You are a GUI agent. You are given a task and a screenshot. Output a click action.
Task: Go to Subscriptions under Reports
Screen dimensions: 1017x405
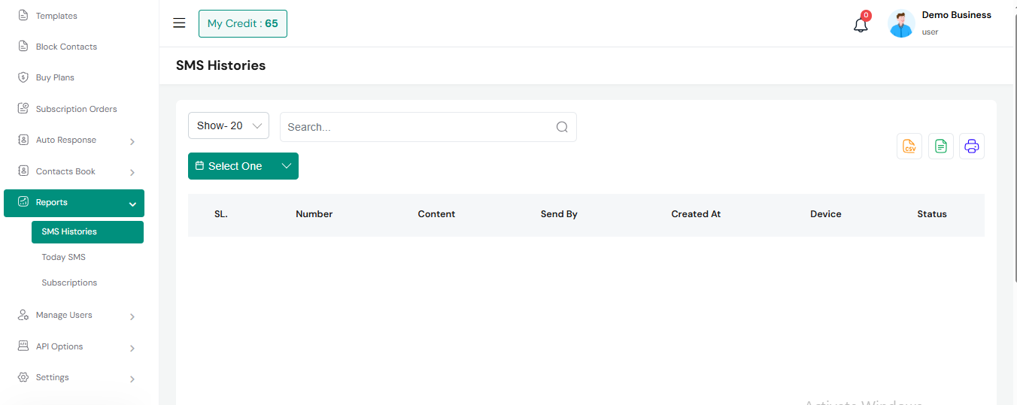(x=69, y=283)
